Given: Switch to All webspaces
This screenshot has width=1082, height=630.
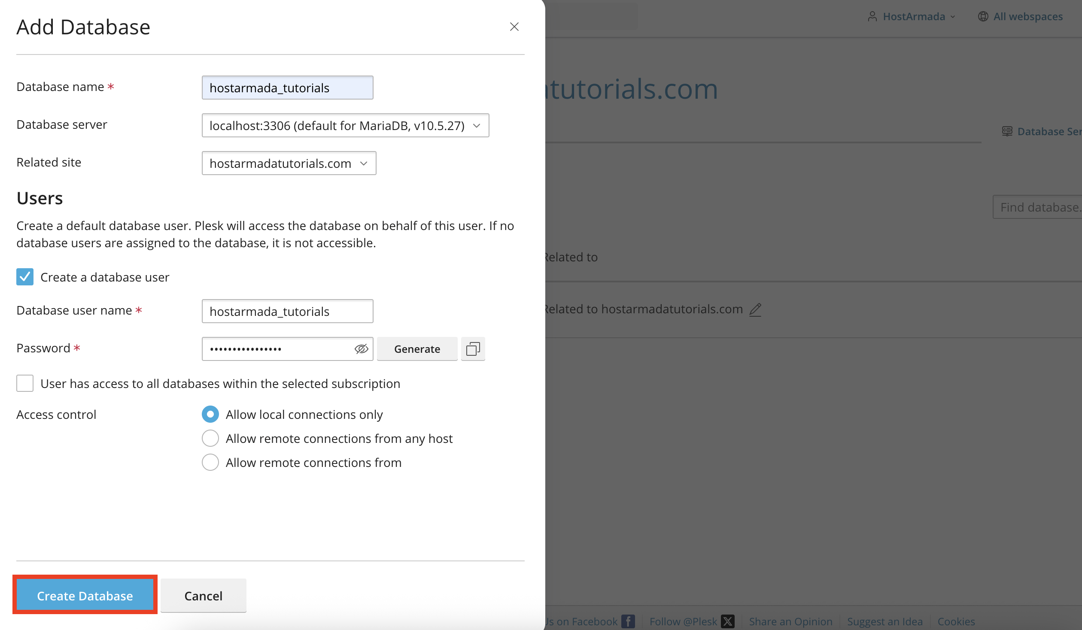Looking at the screenshot, I should [1028, 16].
